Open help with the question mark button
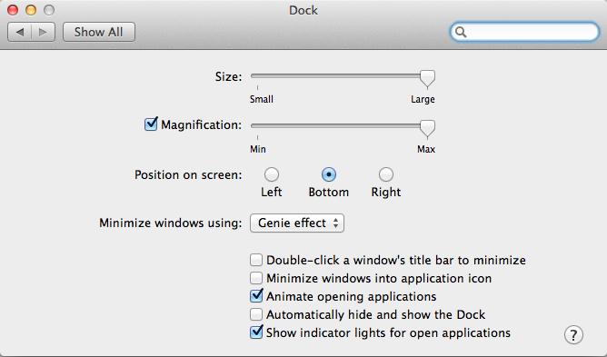This screenshot has height=357, width=607. point(573,334)
